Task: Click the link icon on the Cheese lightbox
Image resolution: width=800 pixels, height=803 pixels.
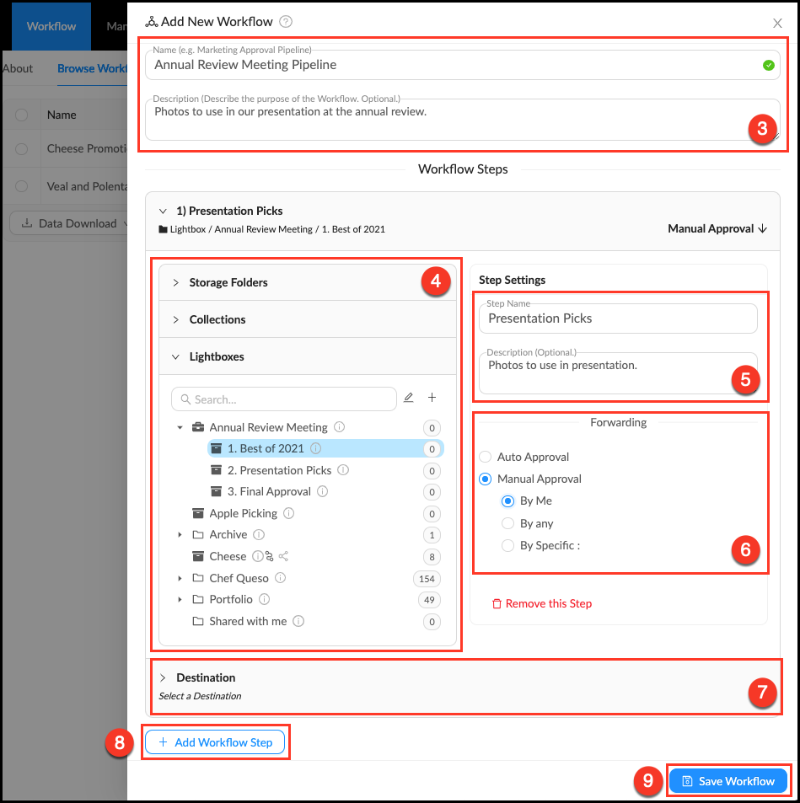Action: point(270,556)
